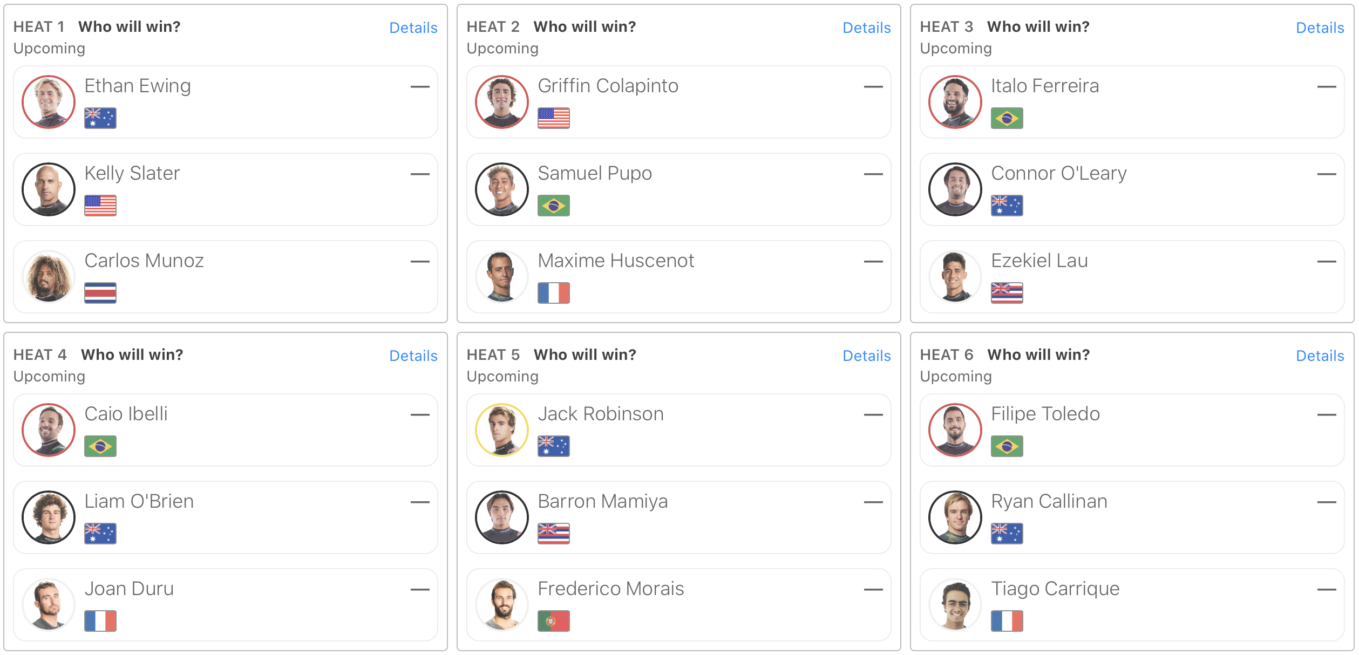View Heat 3 Details link
The height and width of the screenshot is (655, 1359).
click(x=1320, y=28)
